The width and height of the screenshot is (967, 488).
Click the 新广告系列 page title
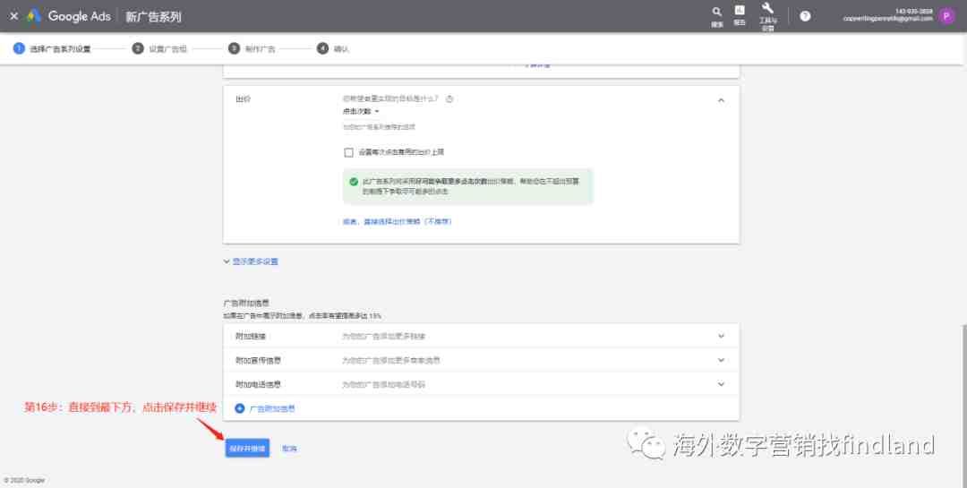[x=154, y=17]
